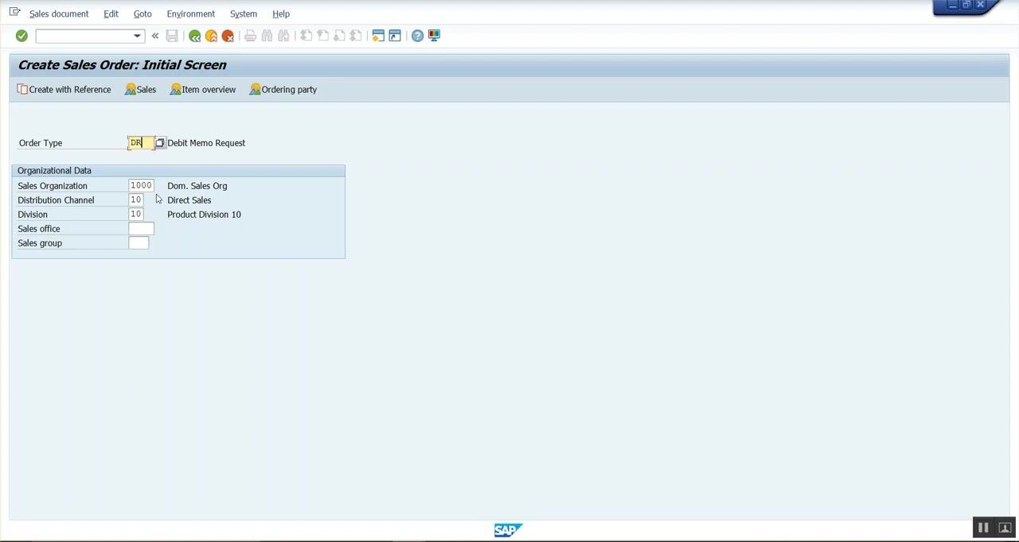Open the System menu
1019x542 pixels.
point(244,14)
